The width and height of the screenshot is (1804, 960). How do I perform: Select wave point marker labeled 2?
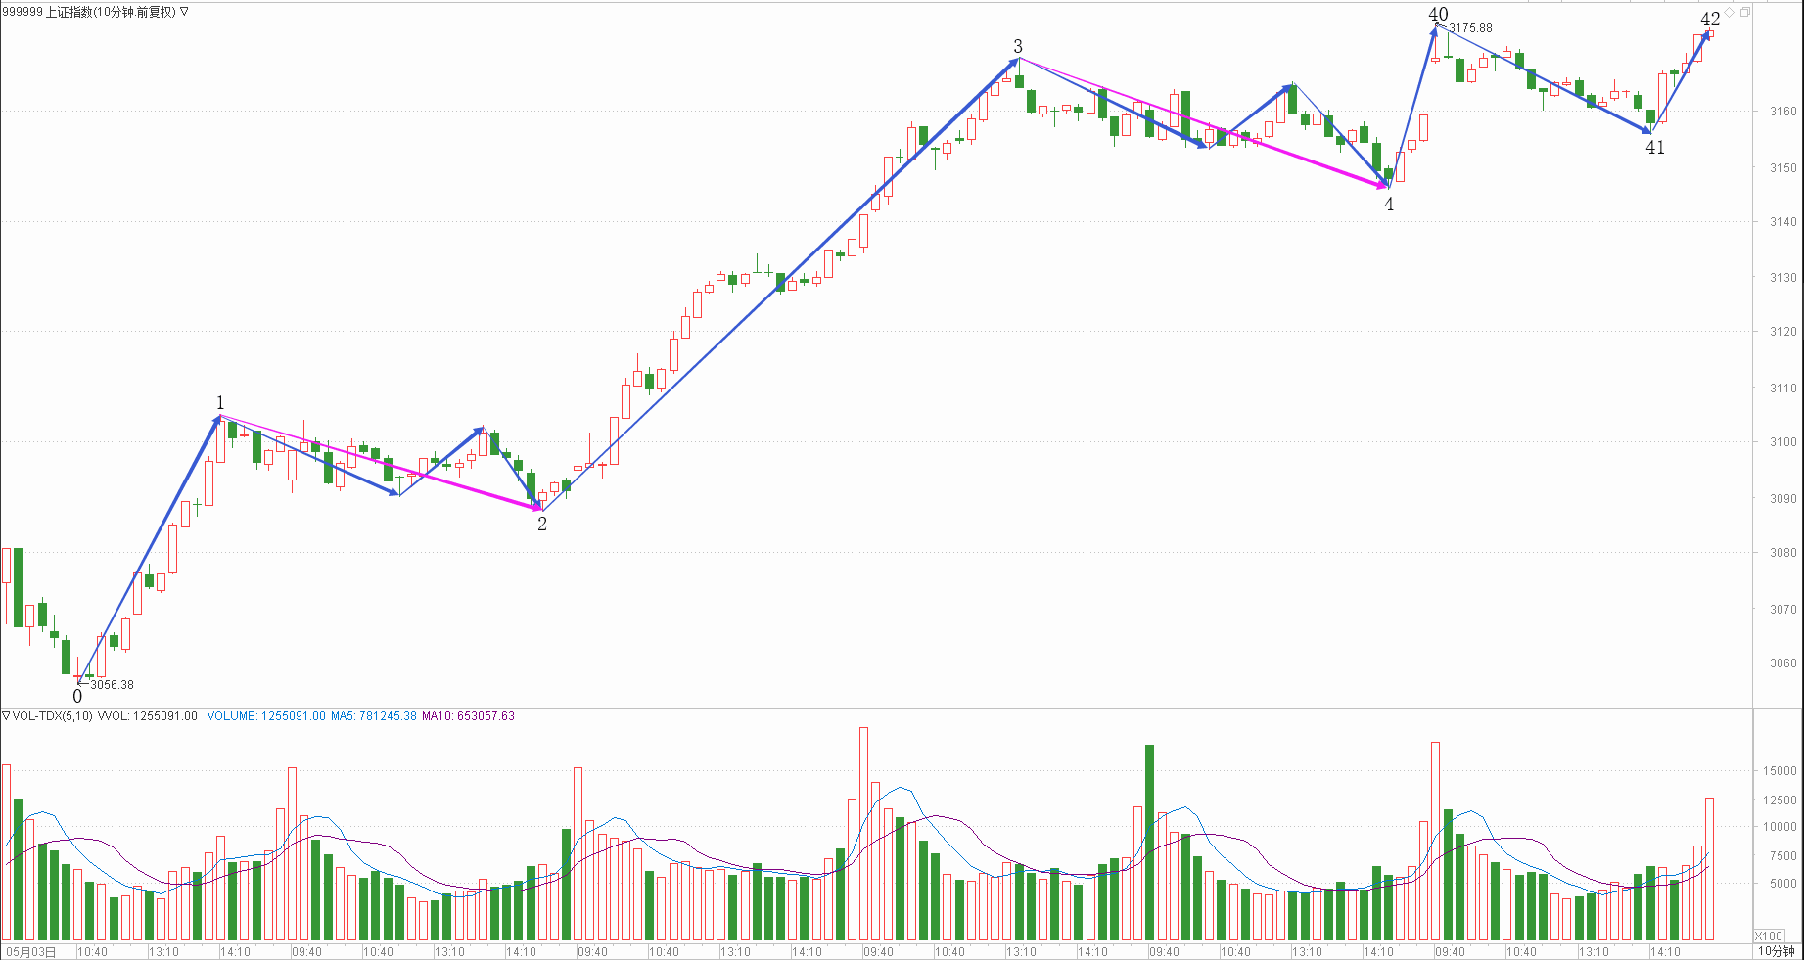point(542,525)
